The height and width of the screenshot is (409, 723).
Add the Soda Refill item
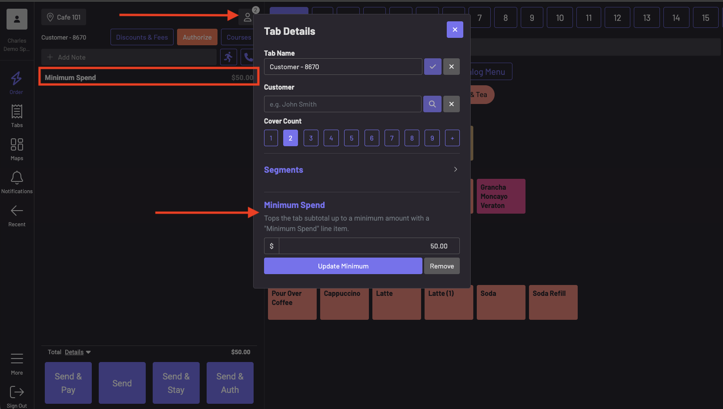click(x=553, y=302)
